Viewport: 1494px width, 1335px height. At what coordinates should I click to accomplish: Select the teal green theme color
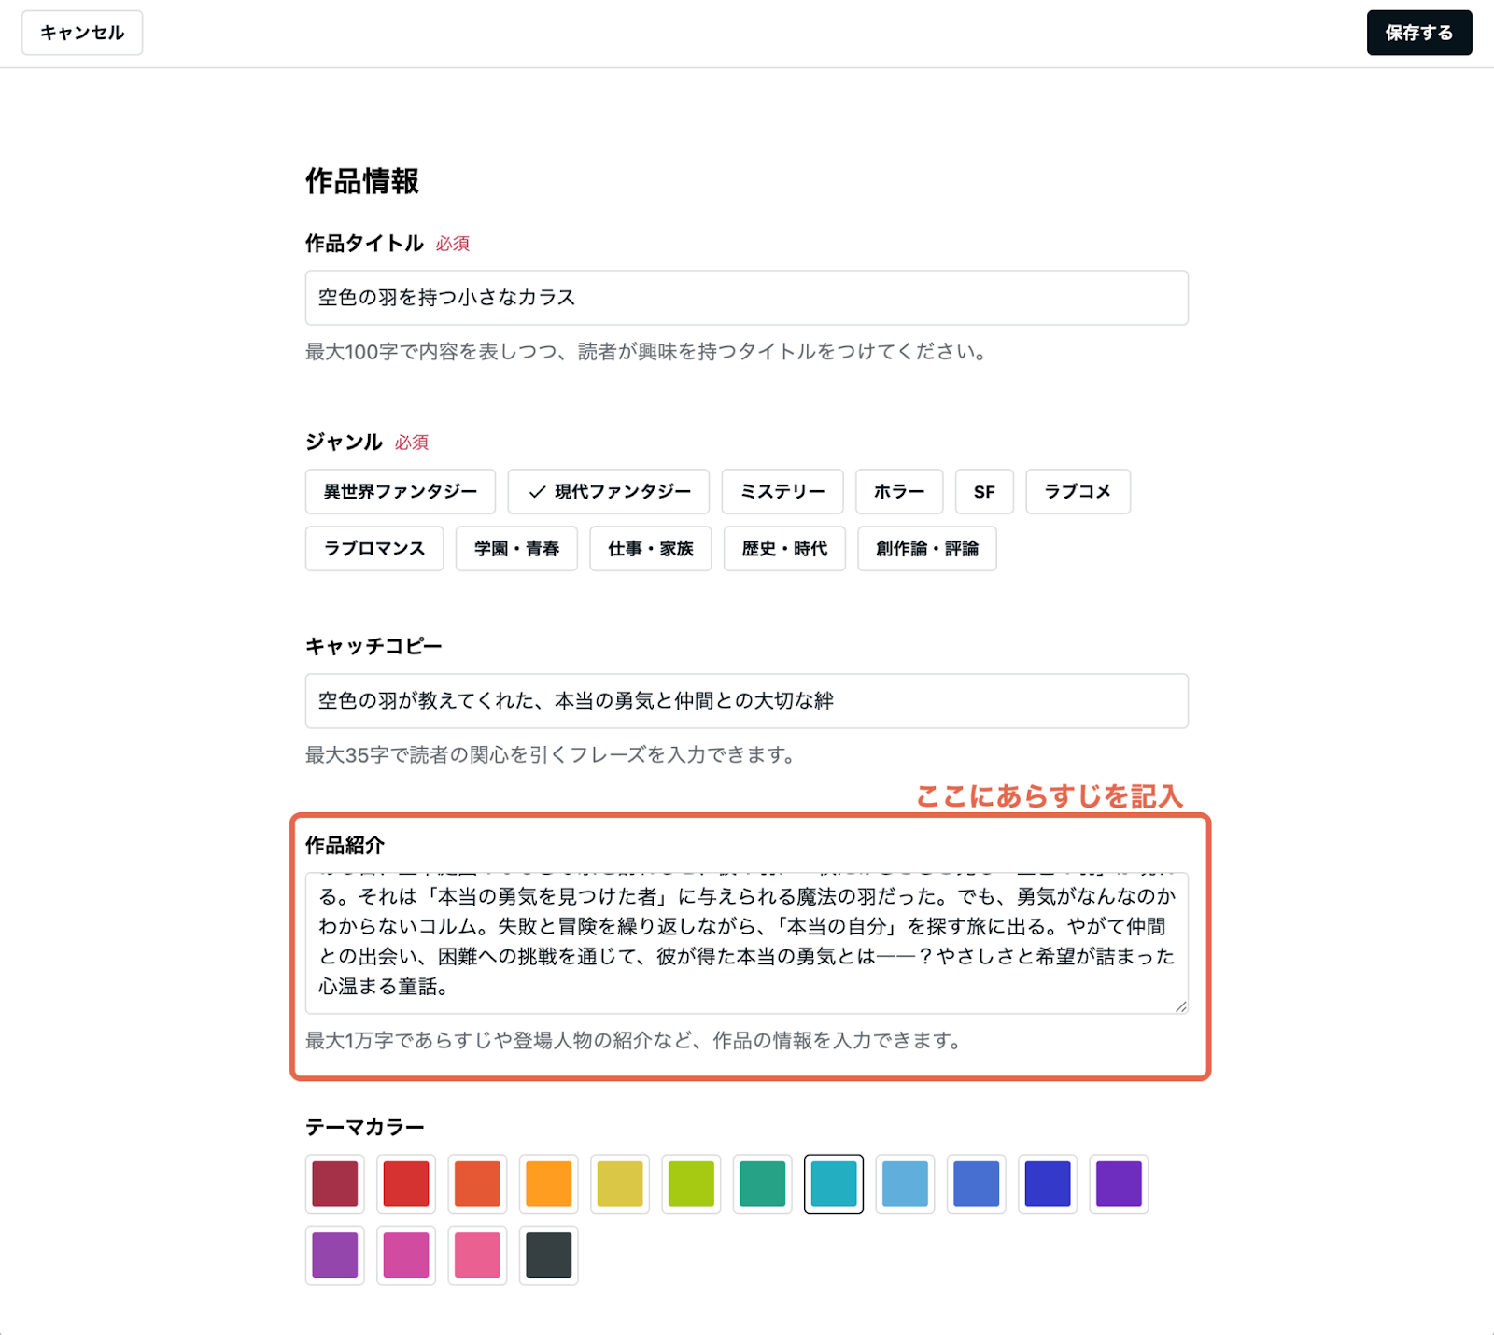point(763,1184)
